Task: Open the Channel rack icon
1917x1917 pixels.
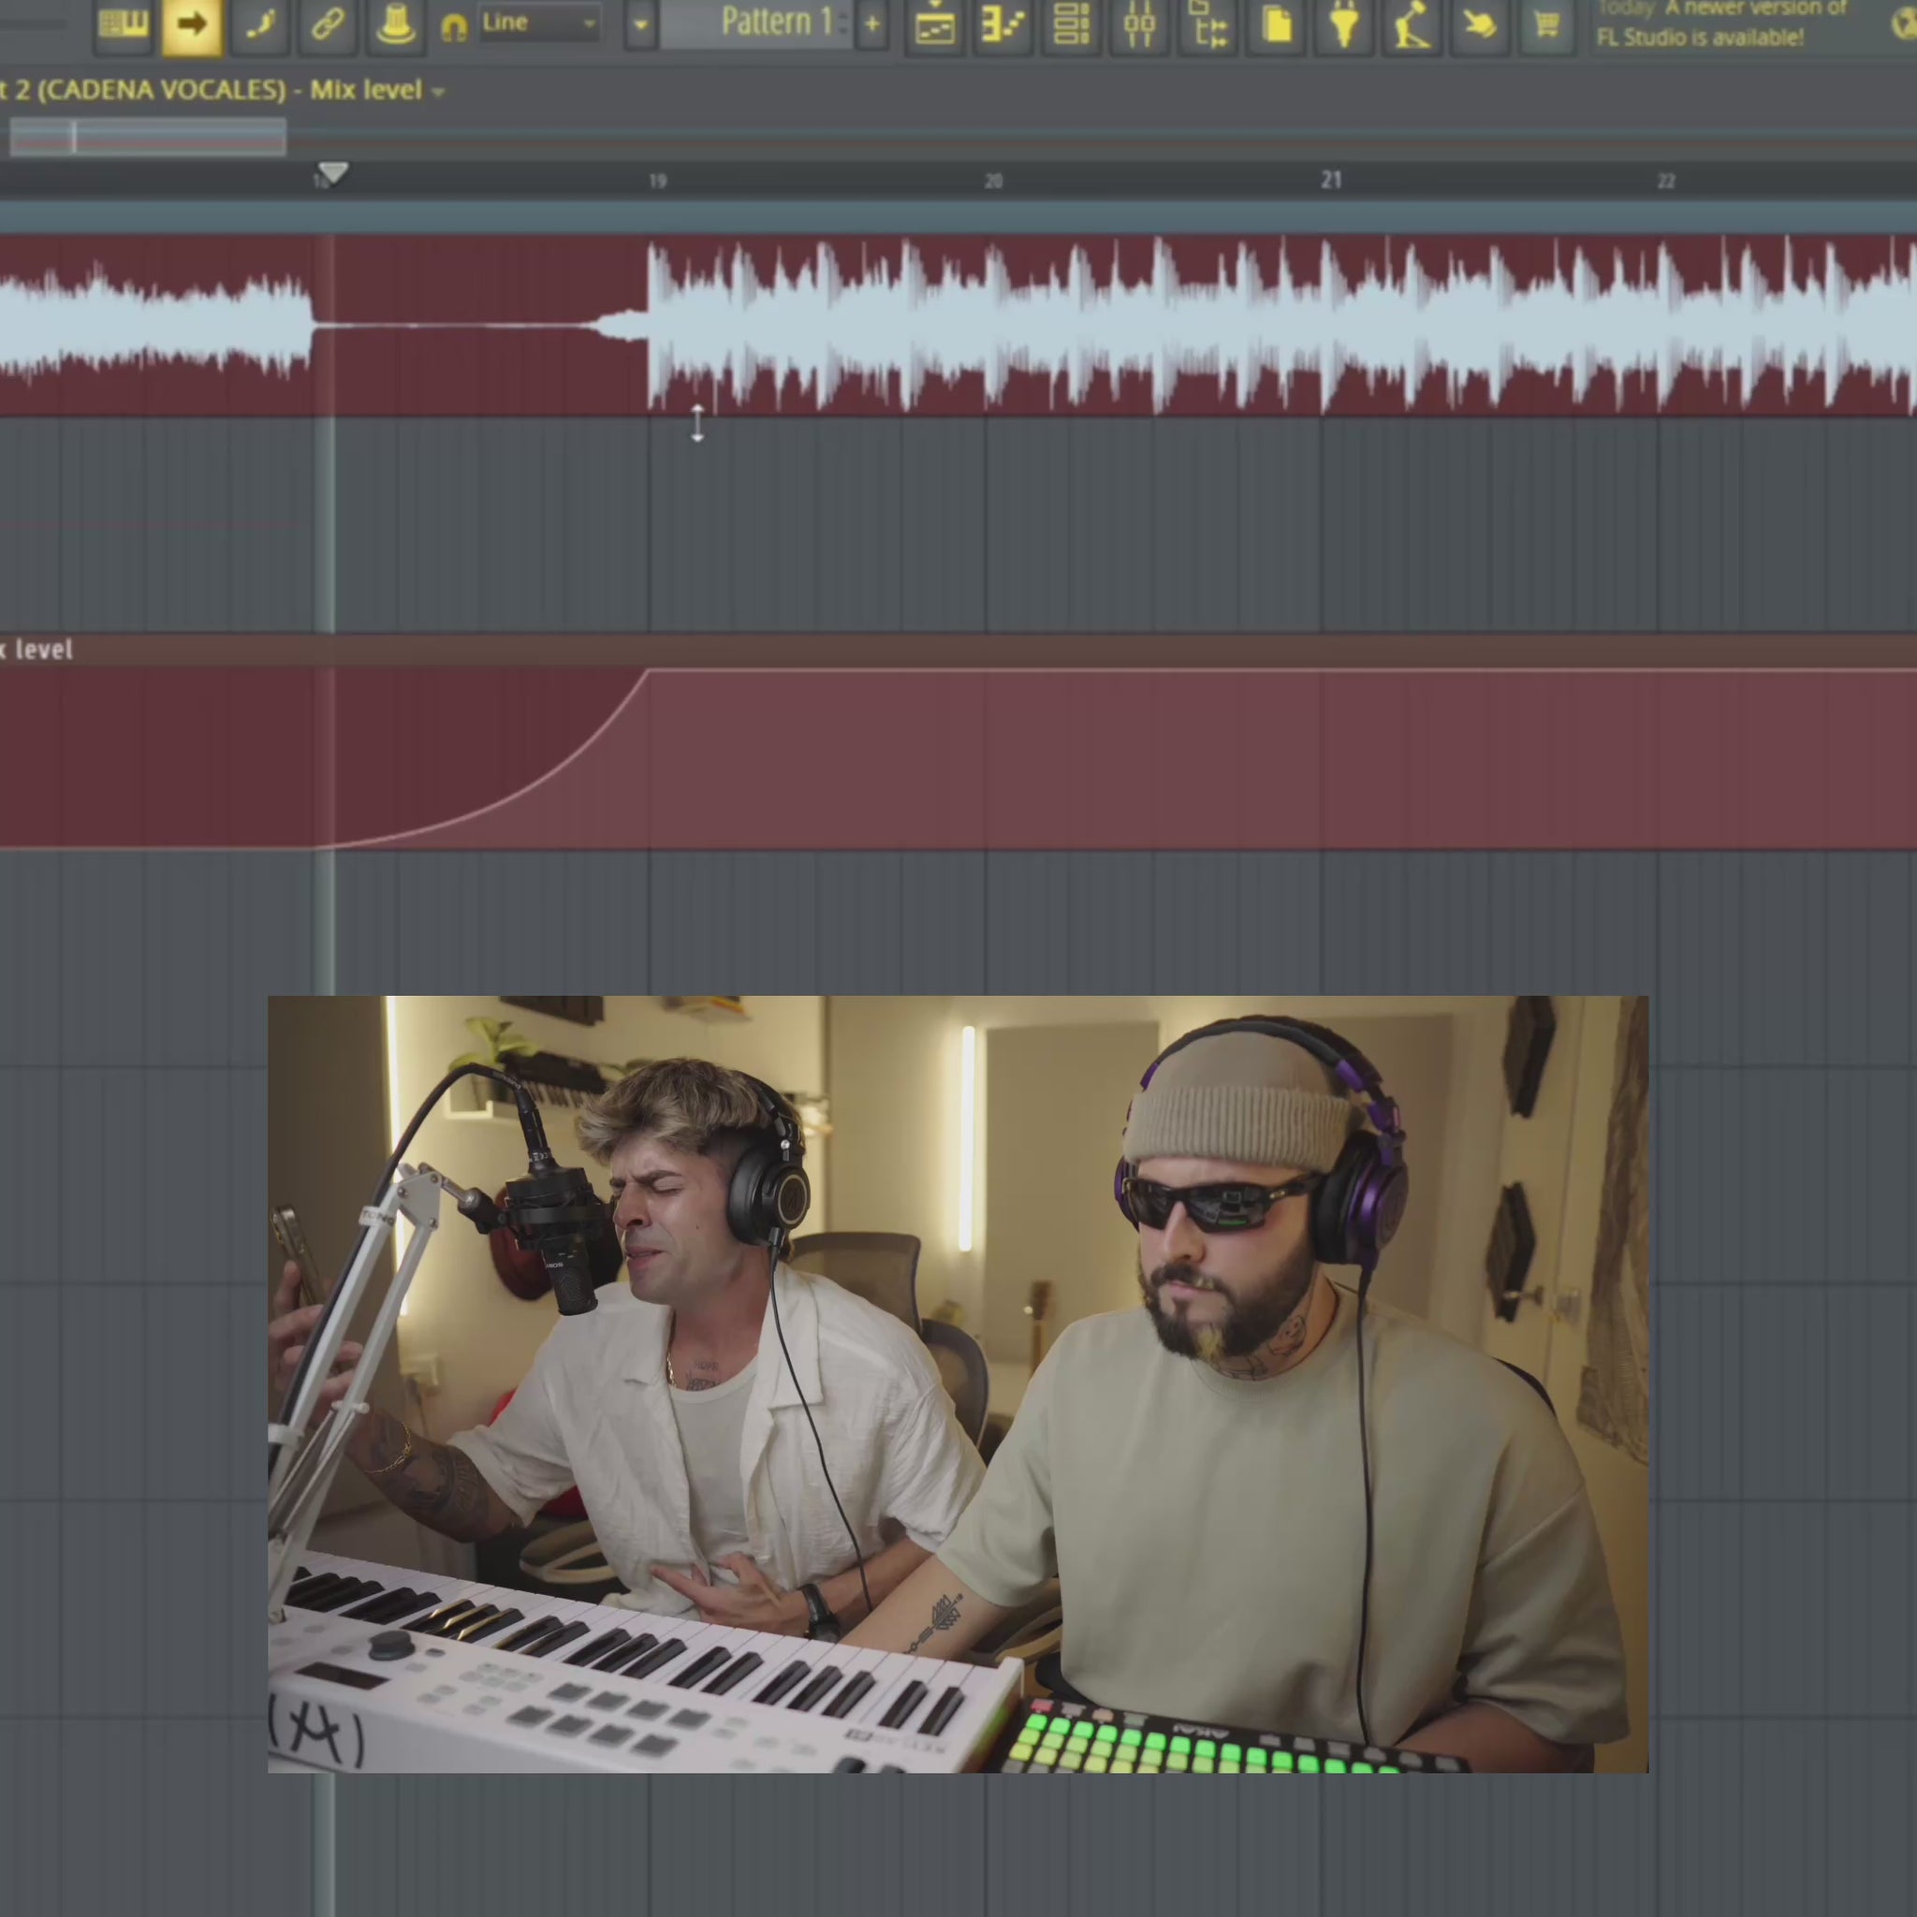Action: click(x=1072, y=25)
